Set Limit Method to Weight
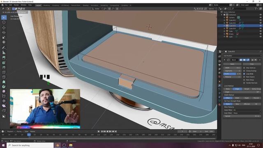The height and width of the screenshot is (148, 263). (x=247, y=89)
